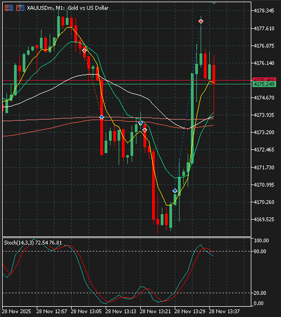
Task: Click the 4170.995 price scale label
Action: [264, 185]
